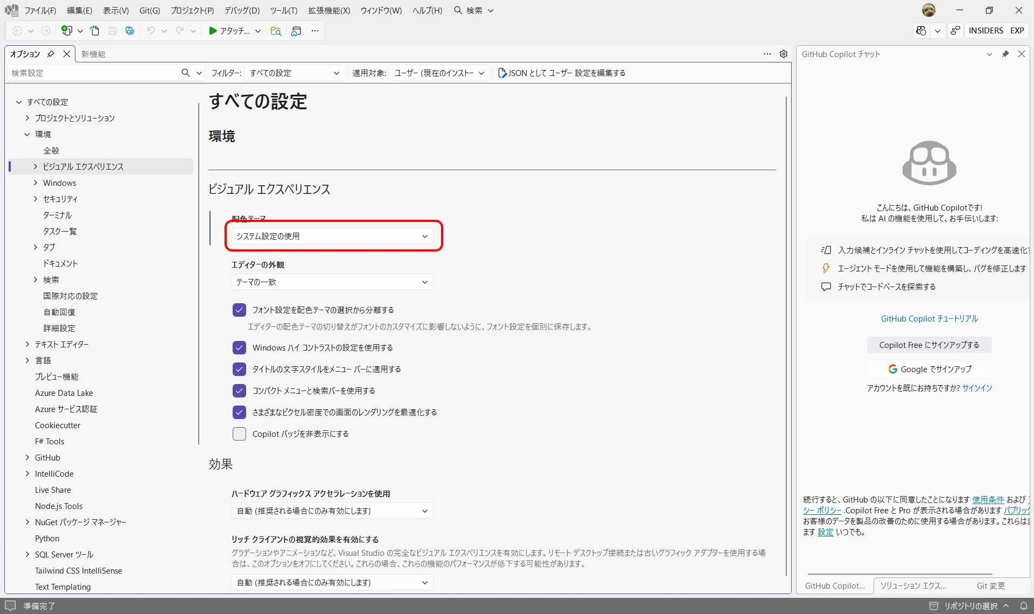Open the GitHub Copilot チュートリアル link
This screenshot has height=614, width=1034.
[x=929, y=318]
